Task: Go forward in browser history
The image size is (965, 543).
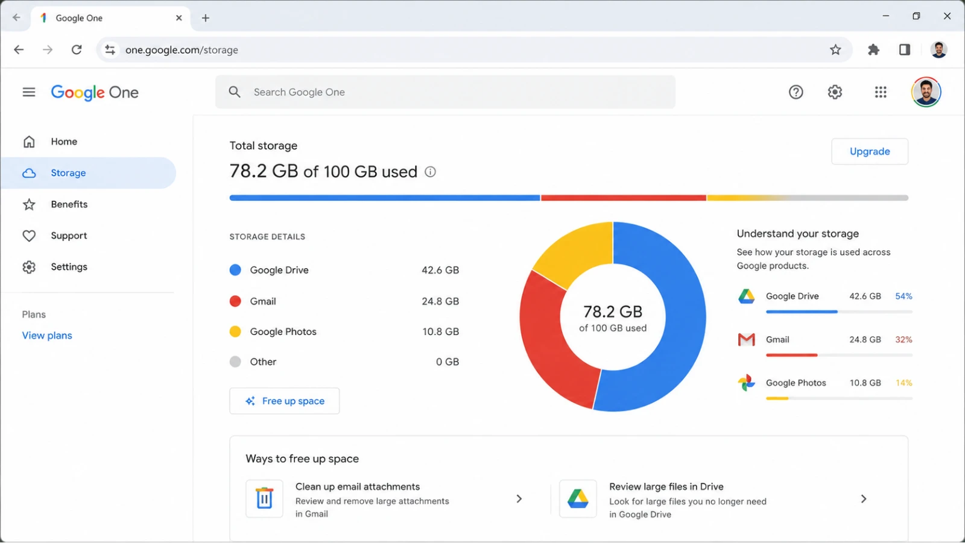Action: pos(48,49)
